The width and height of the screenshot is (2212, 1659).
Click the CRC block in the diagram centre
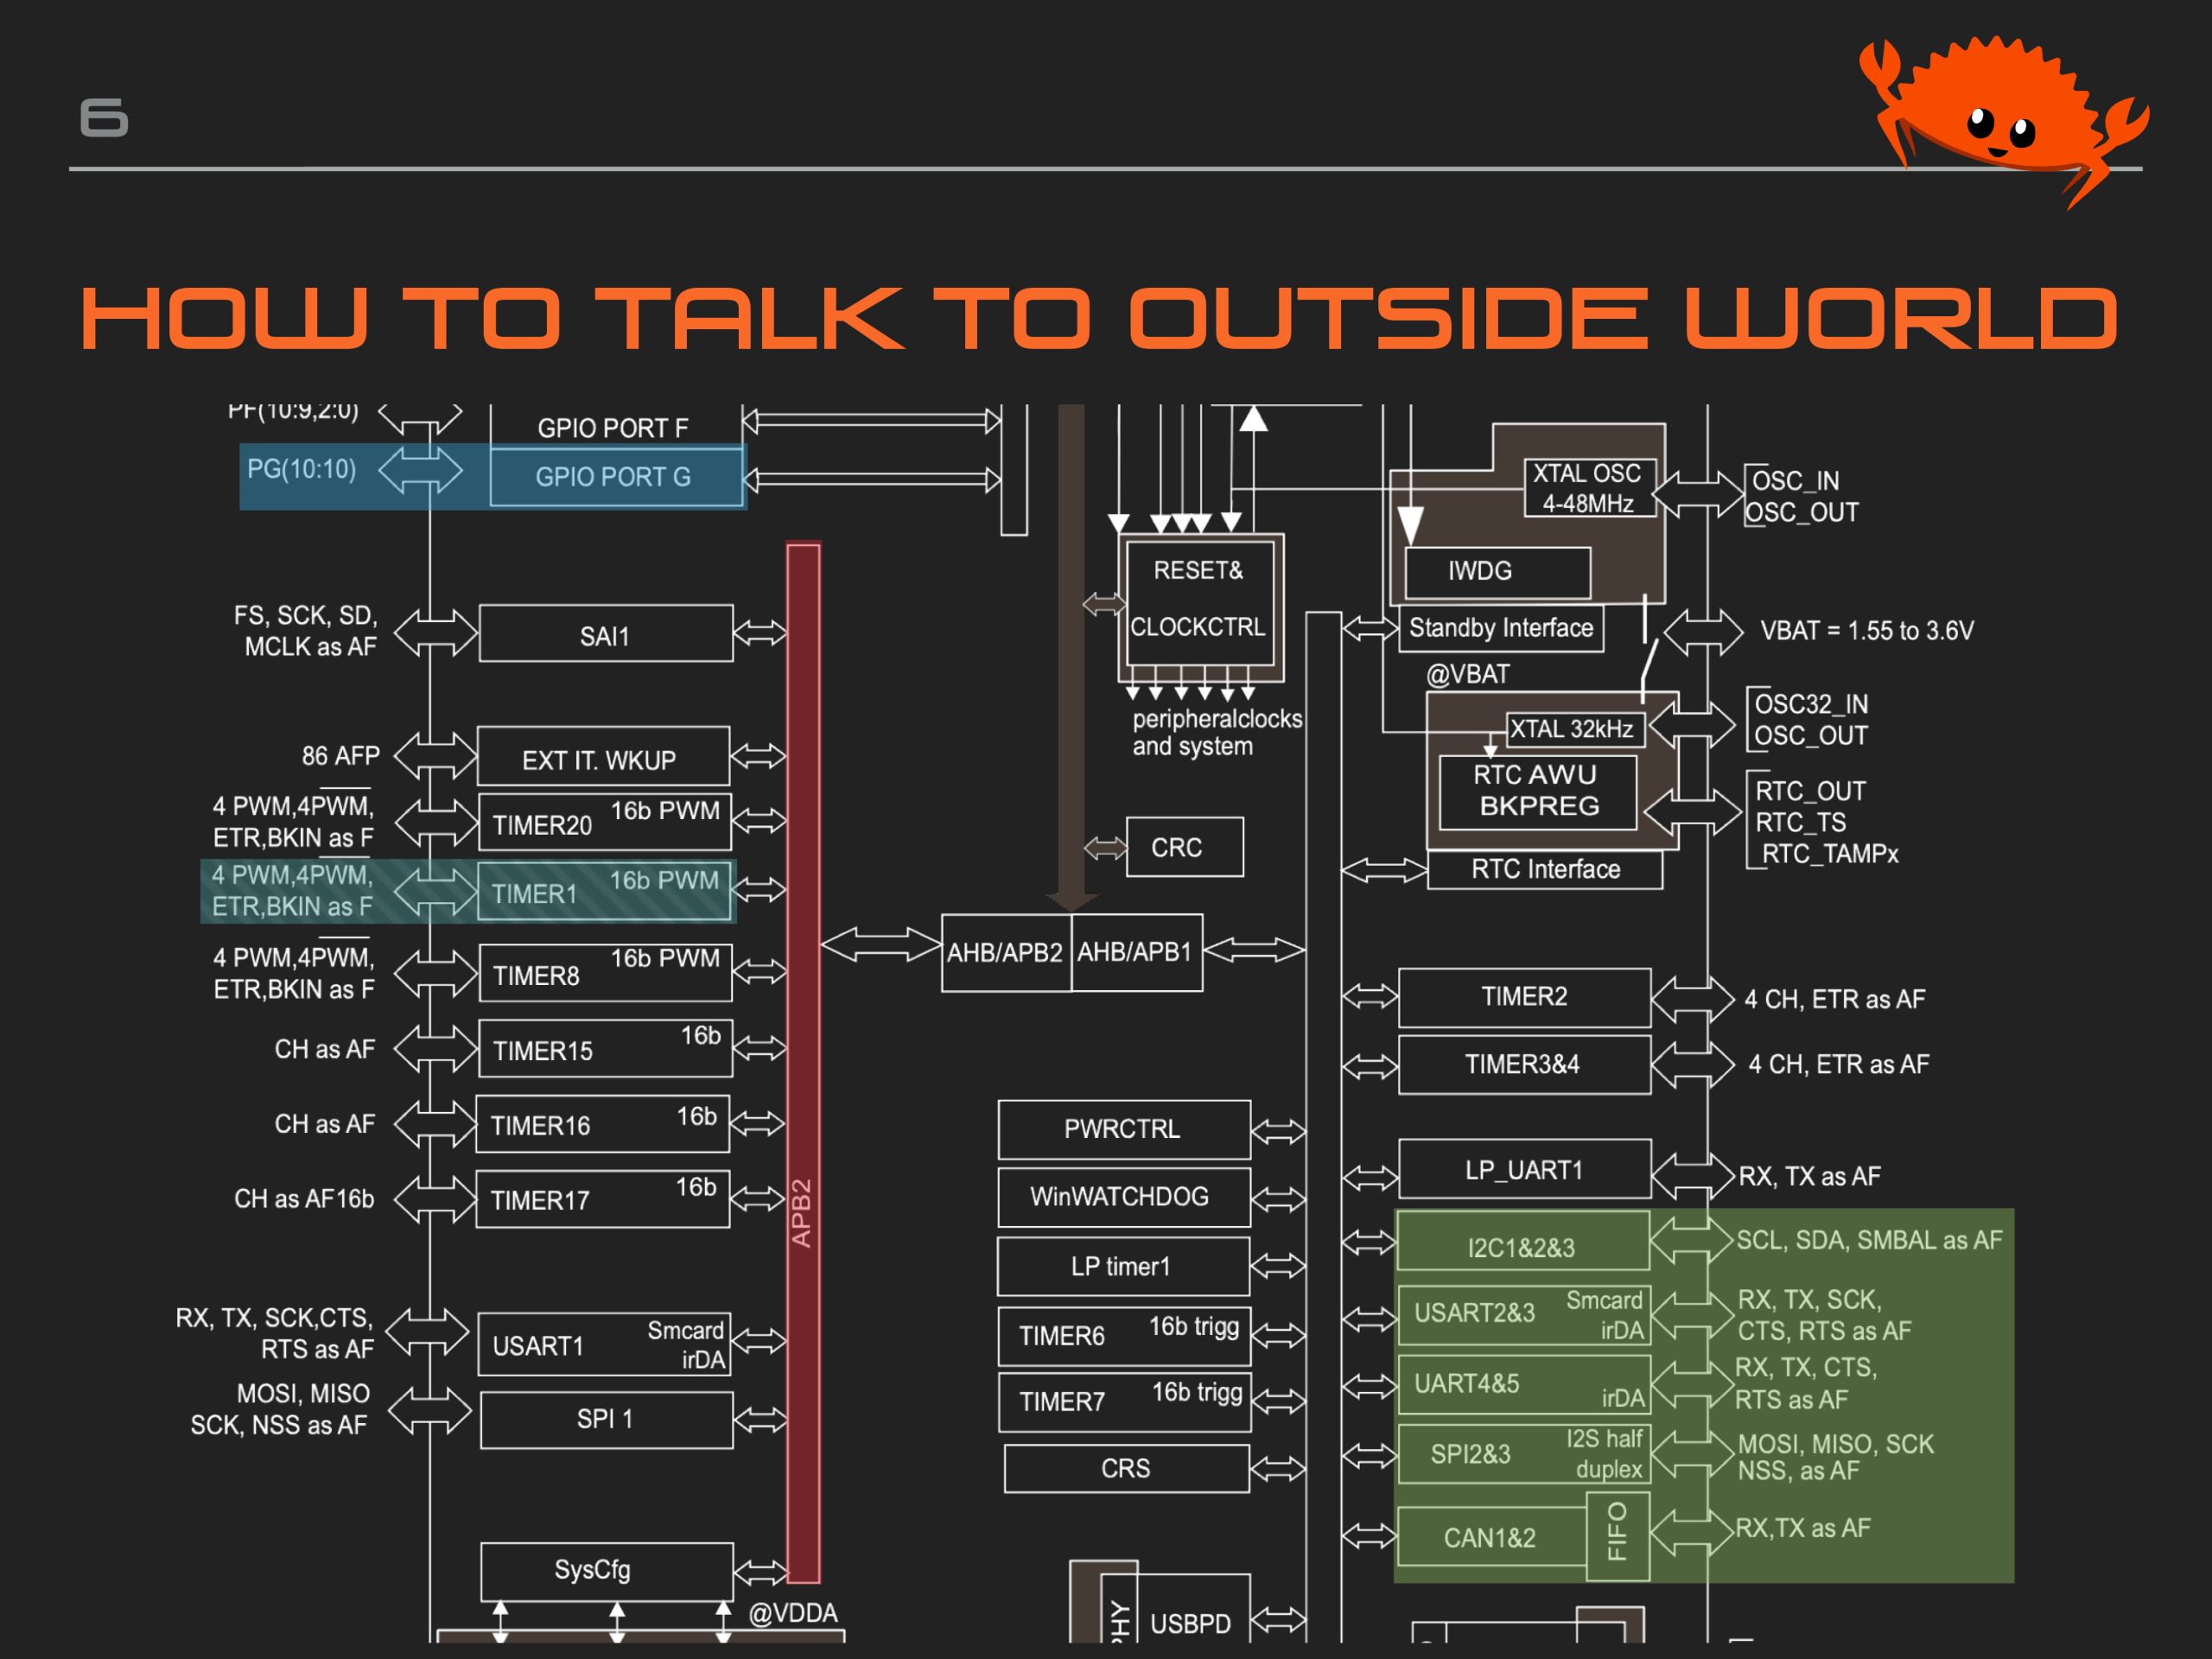[x=1185, y=847]
